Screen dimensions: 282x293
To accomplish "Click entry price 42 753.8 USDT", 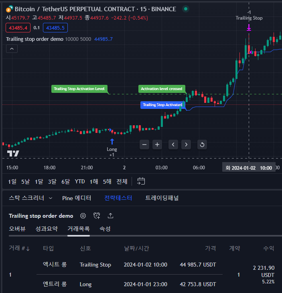I will tap(198, 284).
